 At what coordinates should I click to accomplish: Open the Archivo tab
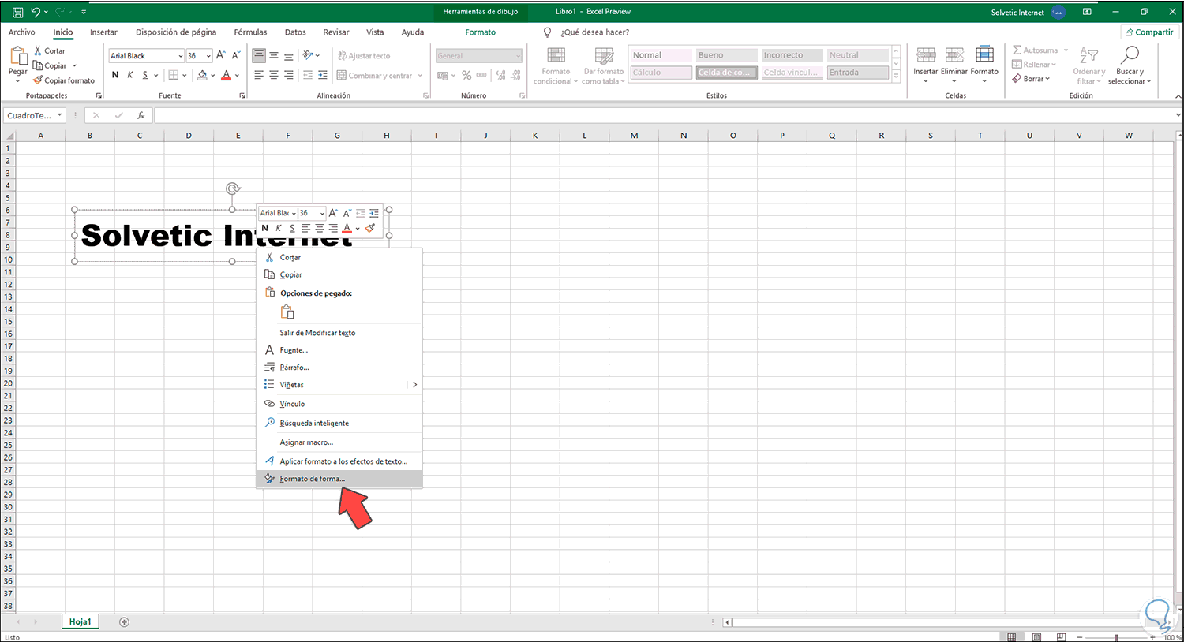(21, 32)
